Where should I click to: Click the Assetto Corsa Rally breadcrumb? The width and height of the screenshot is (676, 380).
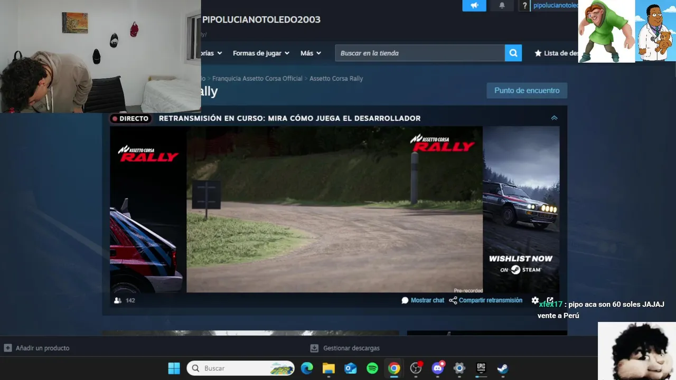(x=336, y=79)
